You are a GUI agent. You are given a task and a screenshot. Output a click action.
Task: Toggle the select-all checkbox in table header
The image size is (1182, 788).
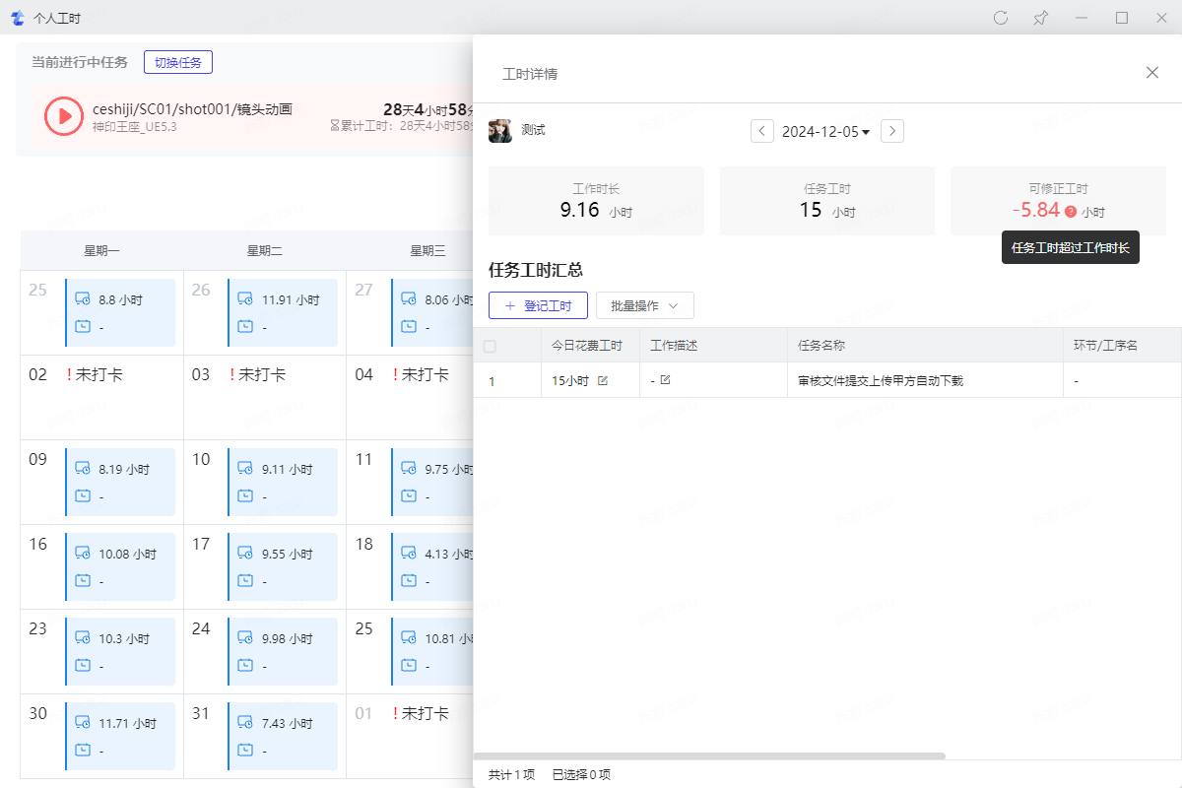tap(490, 346)
